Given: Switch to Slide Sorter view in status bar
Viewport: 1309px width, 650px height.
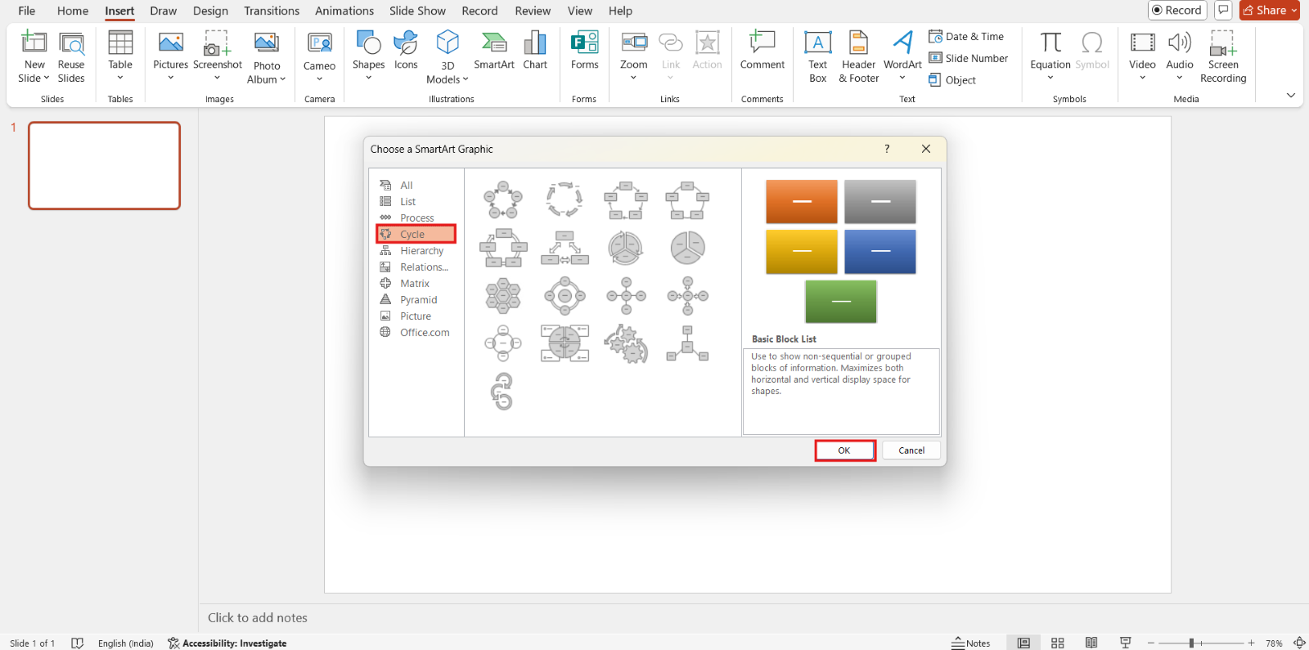Looking at the screenshot, I should [1057, 643].
